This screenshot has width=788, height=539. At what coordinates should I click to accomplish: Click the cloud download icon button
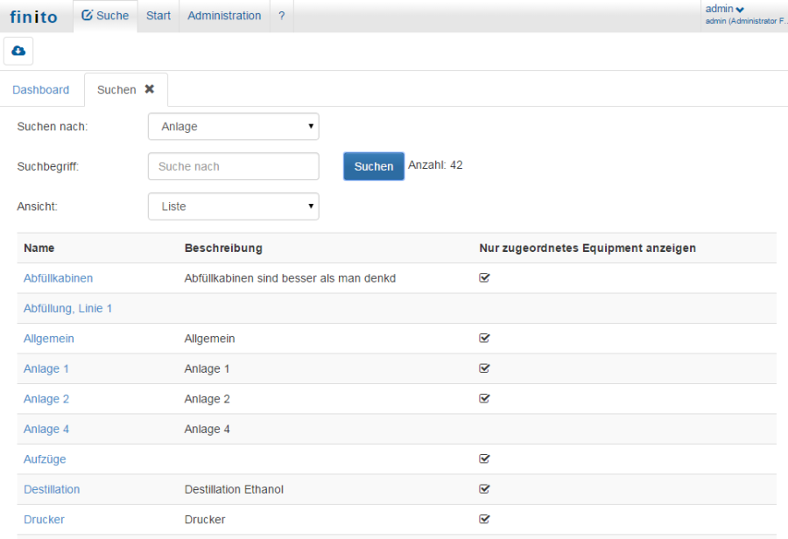click(x=18, y=52)
